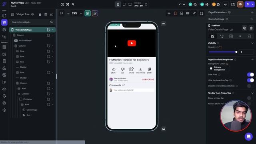
Task: Click the 75% zoom level value
Action: [75, 13]
